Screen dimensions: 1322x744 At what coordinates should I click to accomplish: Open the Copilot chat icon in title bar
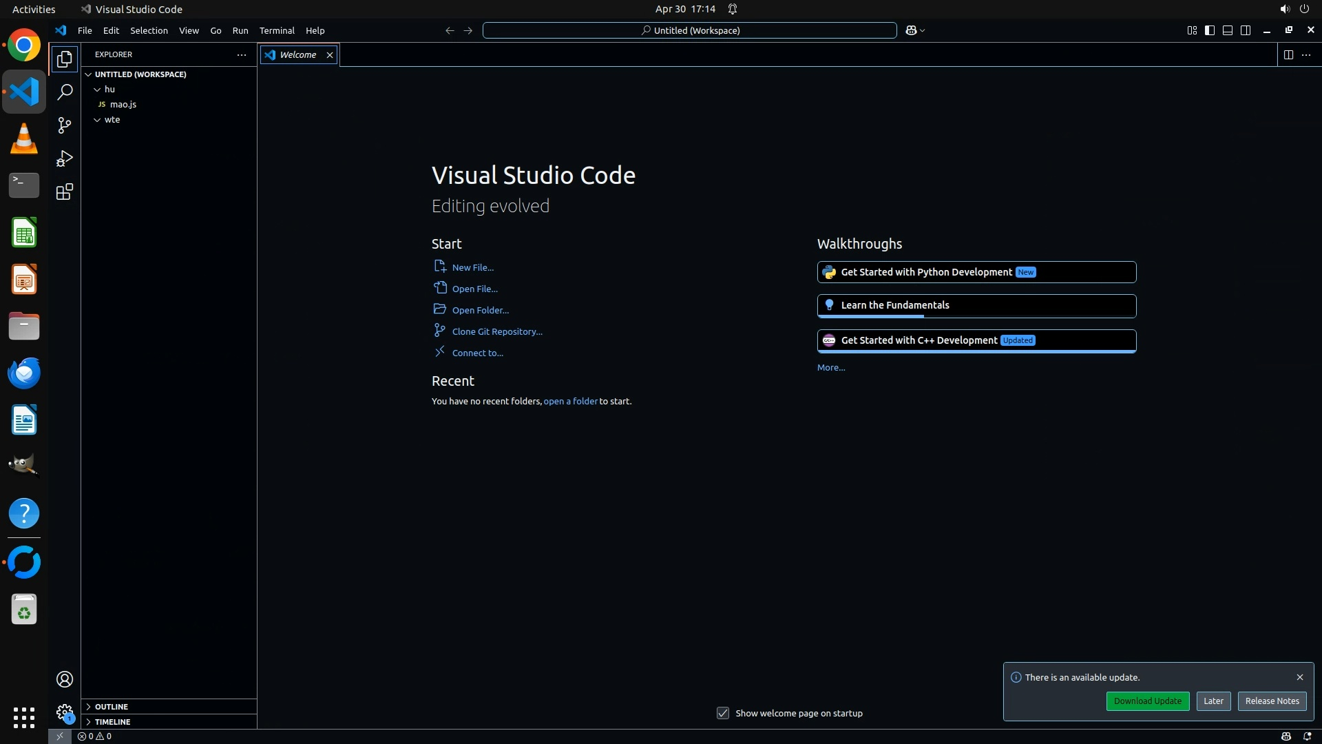tap(911, 30)
